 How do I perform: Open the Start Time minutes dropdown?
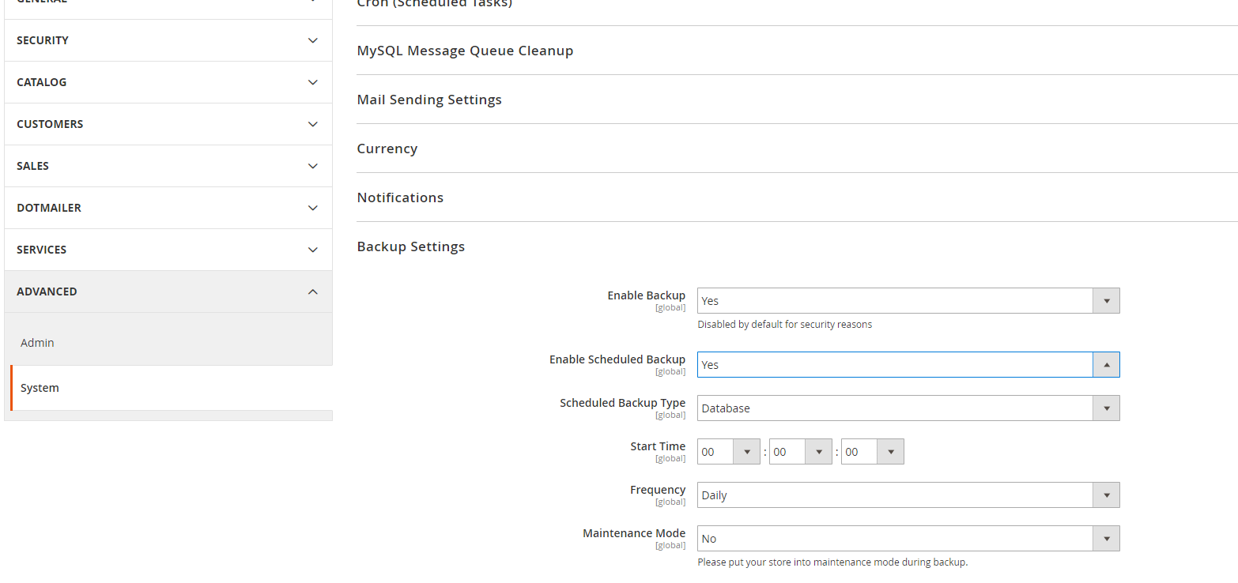pos(801,452)
